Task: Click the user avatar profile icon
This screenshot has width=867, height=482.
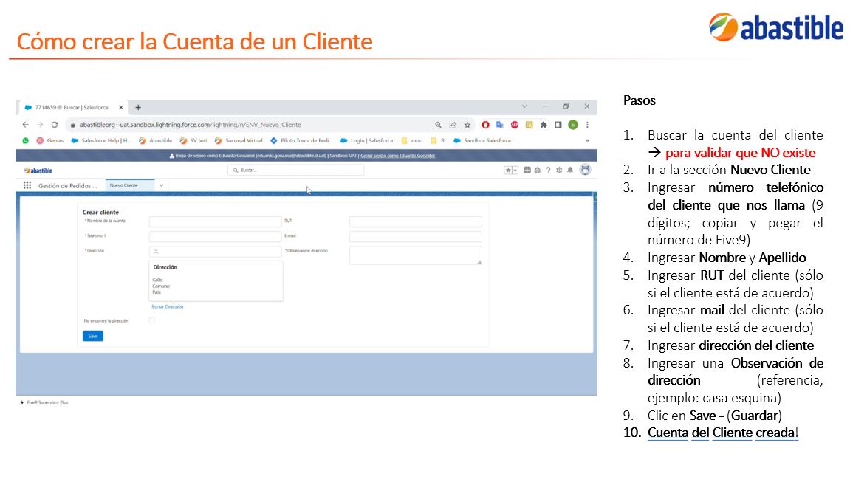Action: coord(585,171)
